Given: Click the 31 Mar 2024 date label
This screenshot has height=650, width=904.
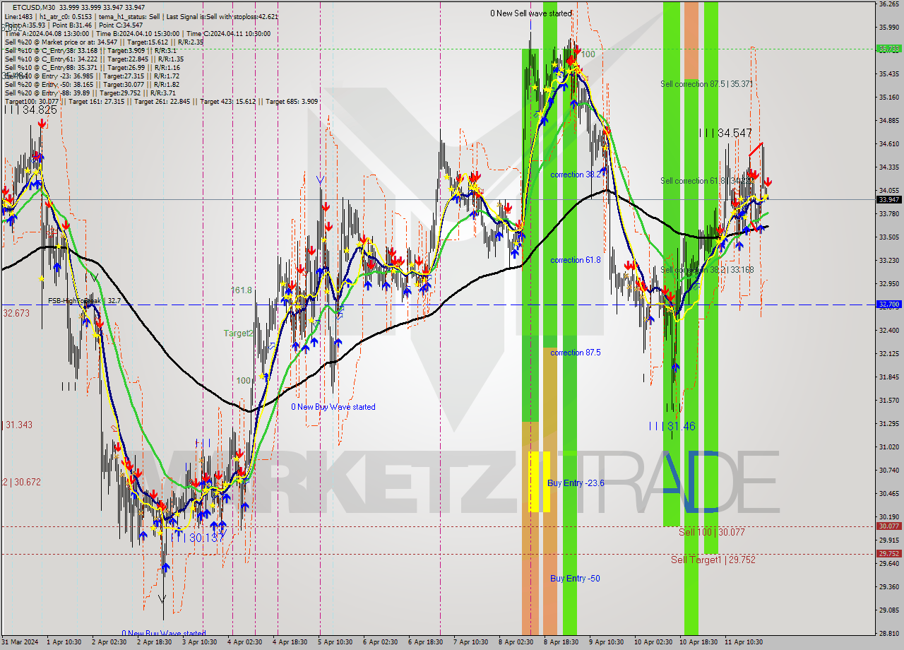Looking at the screenshot, I should click(19, 642).
